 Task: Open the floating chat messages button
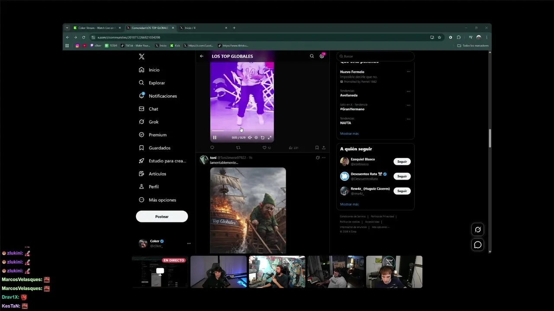point(478,245)
